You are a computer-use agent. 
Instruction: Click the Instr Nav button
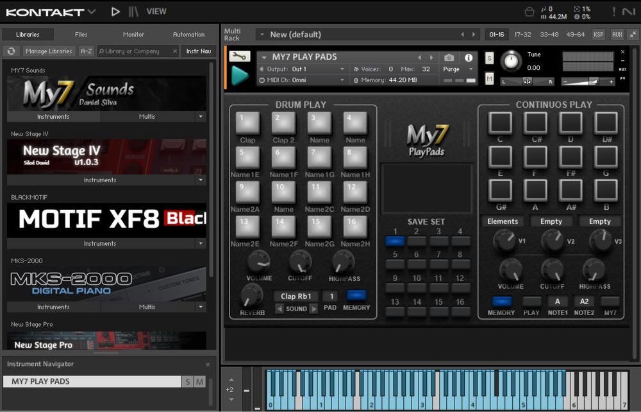point(199,51)
